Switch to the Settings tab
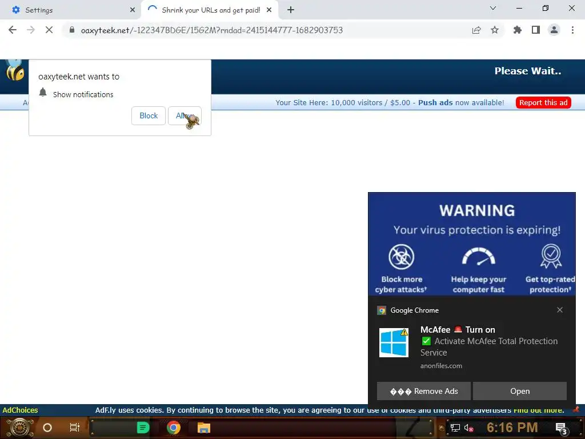The width and height of the screenshot is (585, 439). coord(70,10)
